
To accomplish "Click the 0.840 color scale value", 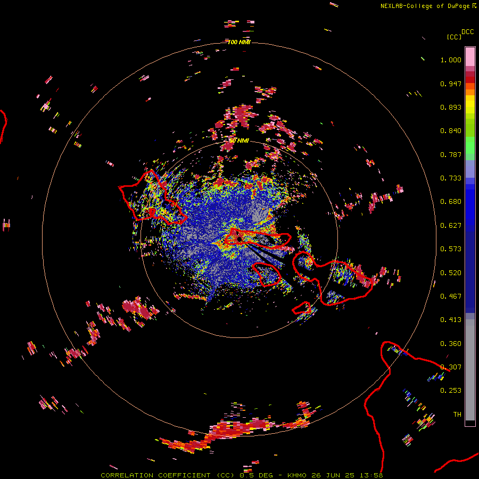I will coord(451,131).
